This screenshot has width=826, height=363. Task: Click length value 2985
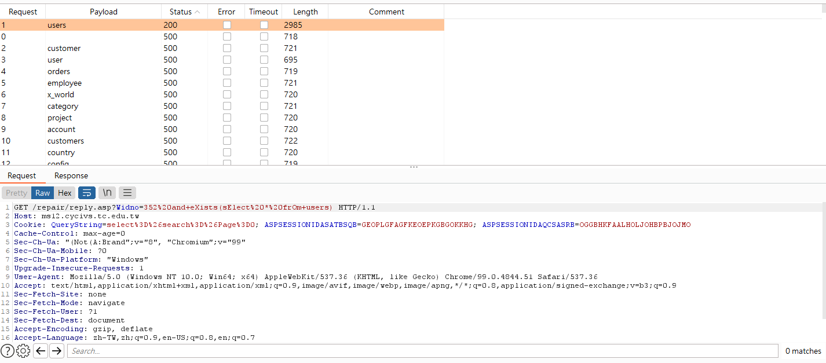(x=293, y=25)
